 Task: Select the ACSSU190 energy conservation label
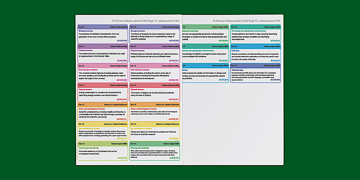click(103, 93)
